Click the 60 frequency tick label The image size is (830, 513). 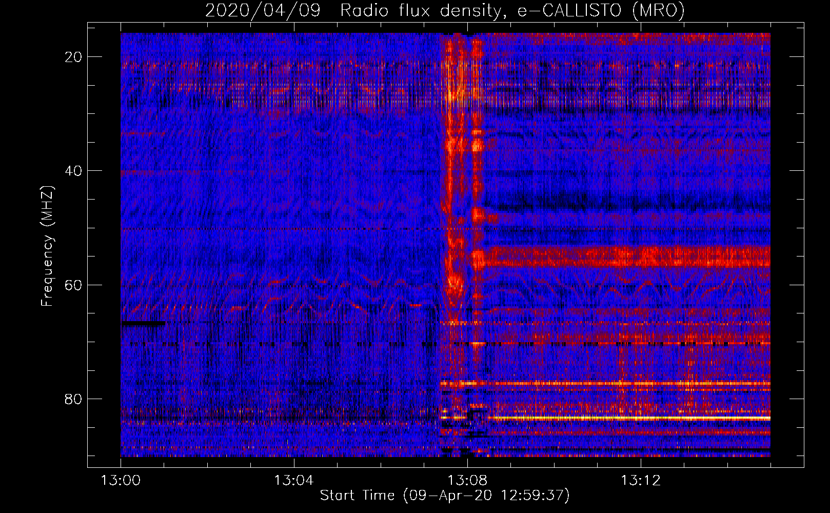[73, 285]
